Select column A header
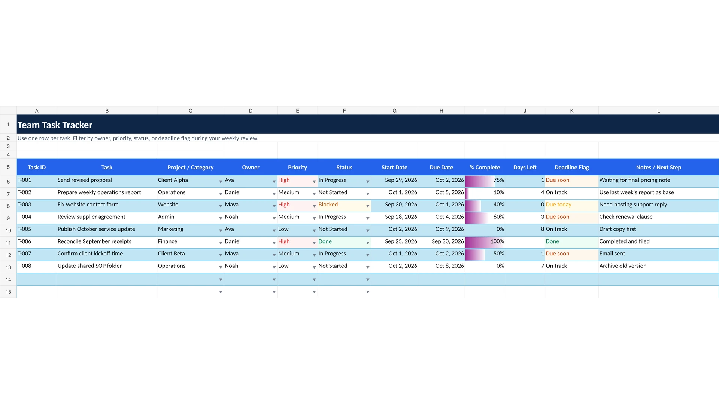Image resolution: width=719 pixels, height=404 pixels. tap(37, 111)
